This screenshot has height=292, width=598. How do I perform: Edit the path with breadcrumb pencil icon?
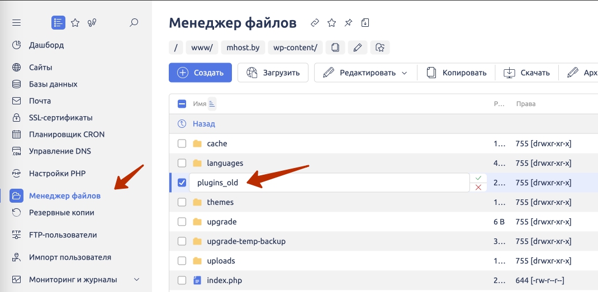pos(358,47)
